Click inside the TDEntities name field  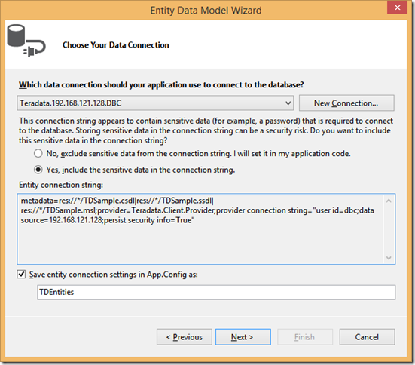[216, 293]
